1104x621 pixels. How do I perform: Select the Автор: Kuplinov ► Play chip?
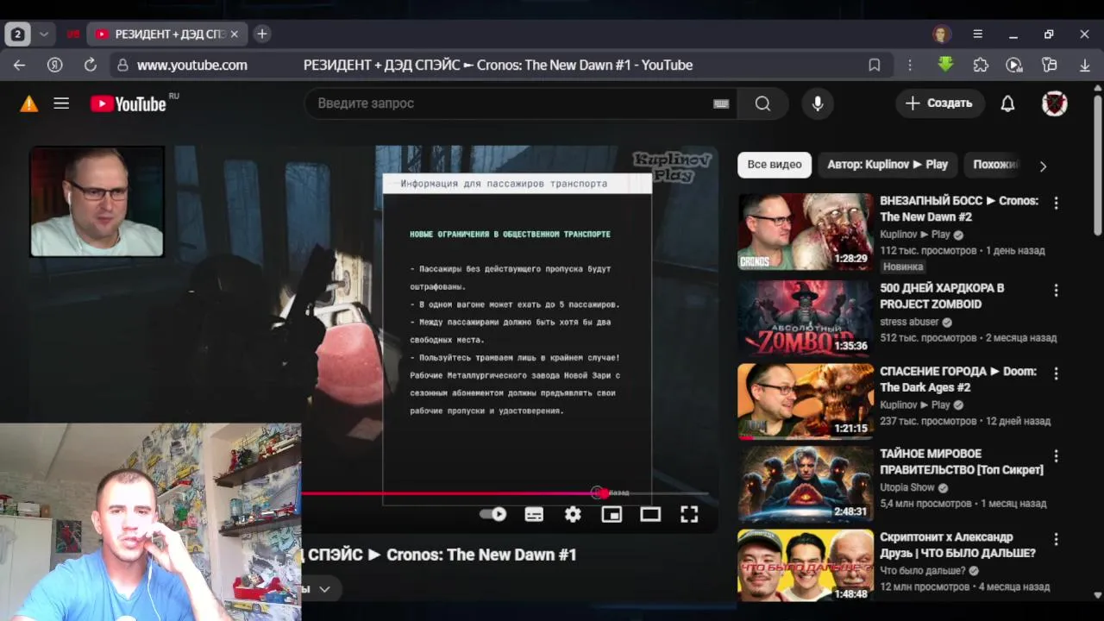(888, 164)
